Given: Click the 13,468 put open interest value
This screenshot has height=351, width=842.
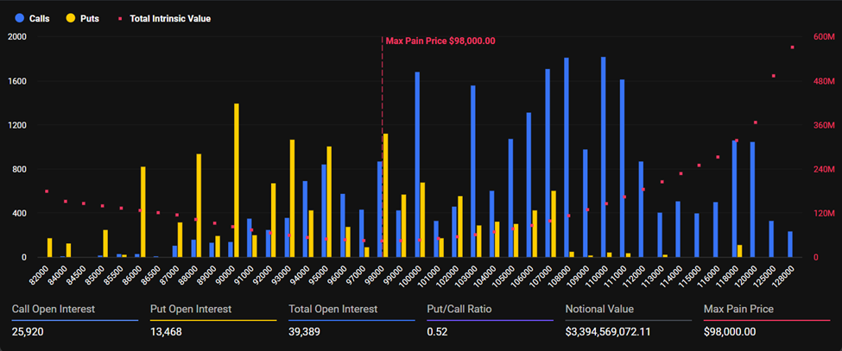Looking at the screenshot, I should pyautogui.click(x=166, y=332).
